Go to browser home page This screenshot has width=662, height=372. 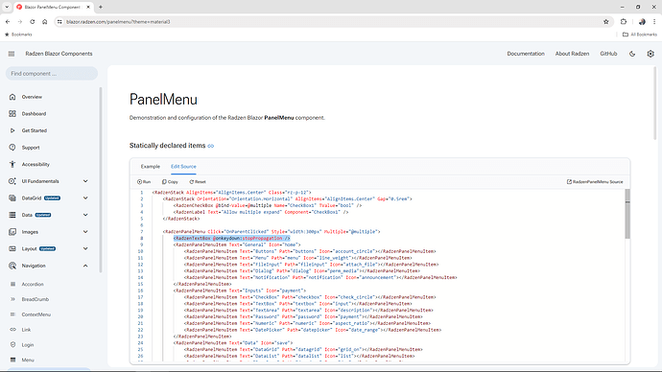pyautogui.click(x=45, y=22)
